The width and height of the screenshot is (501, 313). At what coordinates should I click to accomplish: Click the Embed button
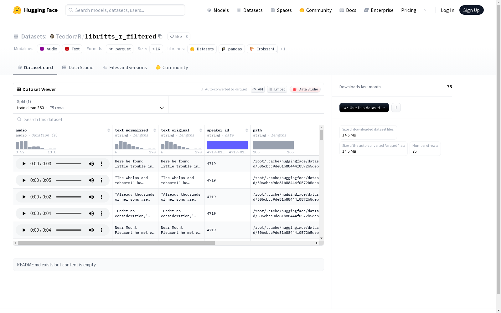[277, 89]
